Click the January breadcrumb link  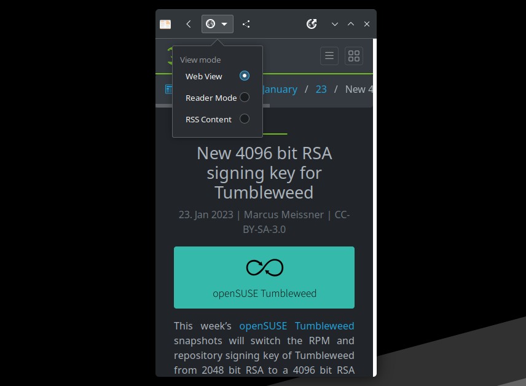[x=280, y=89]
